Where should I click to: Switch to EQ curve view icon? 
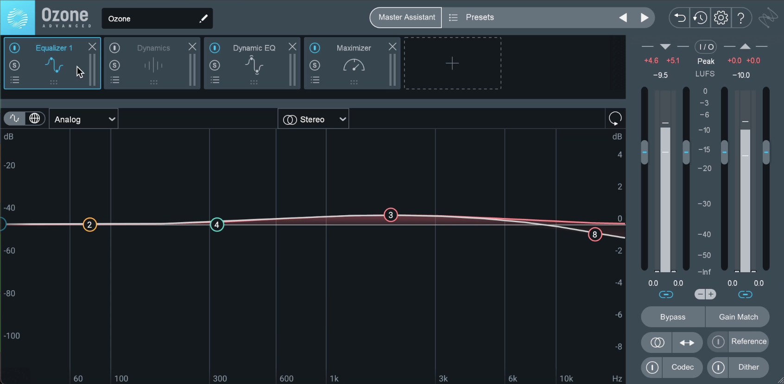click(x=14, y=119)
